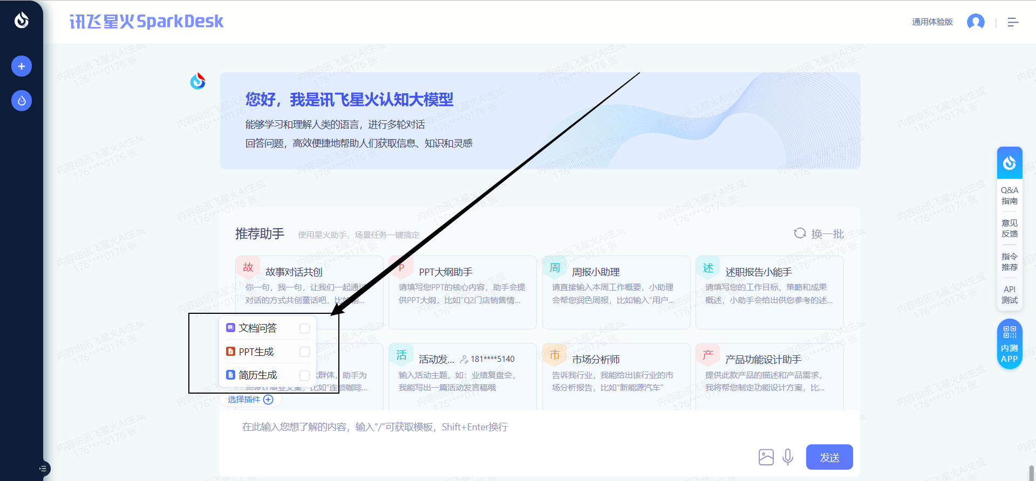Click the 活 icon of activity assistant
The width and height of the screenshot is (1036, 481).
point(401,355)
